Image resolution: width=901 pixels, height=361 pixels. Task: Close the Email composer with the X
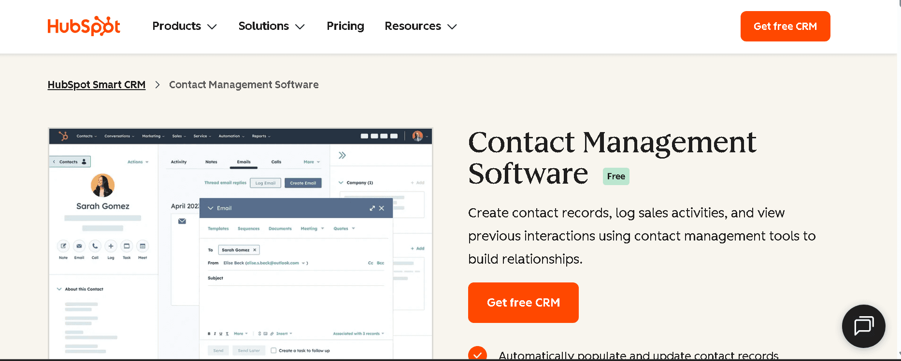coord(382,208)
